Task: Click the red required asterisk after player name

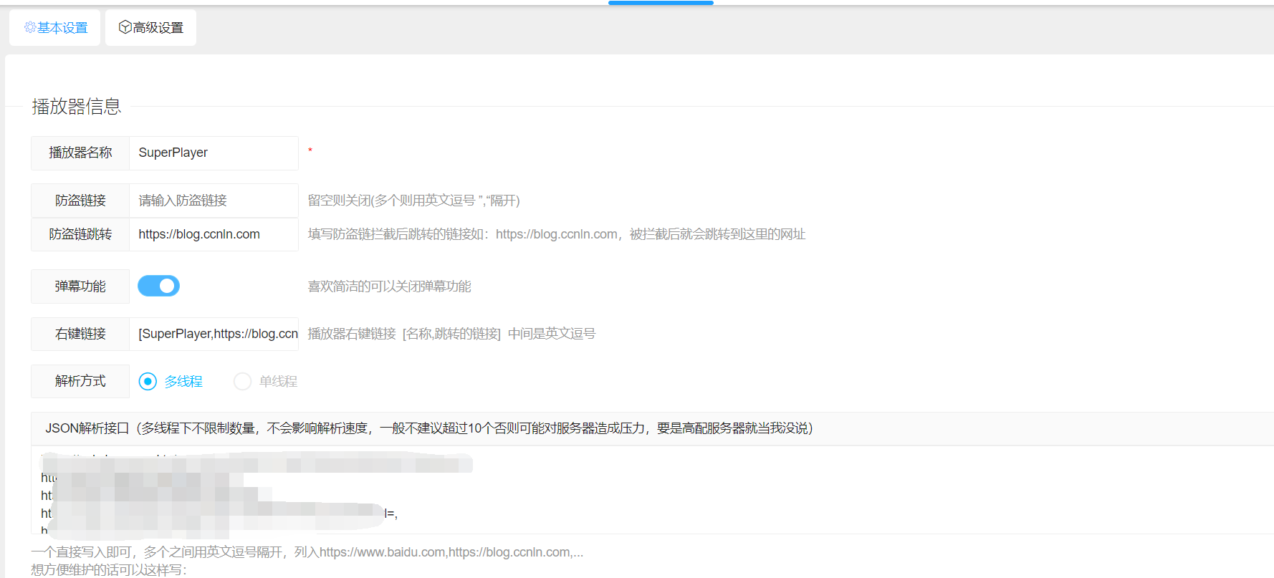Action: click(x=310, y=150)
